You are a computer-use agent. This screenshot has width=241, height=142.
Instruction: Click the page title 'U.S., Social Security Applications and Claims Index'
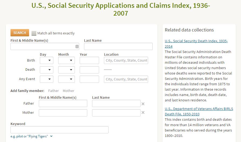121,9
